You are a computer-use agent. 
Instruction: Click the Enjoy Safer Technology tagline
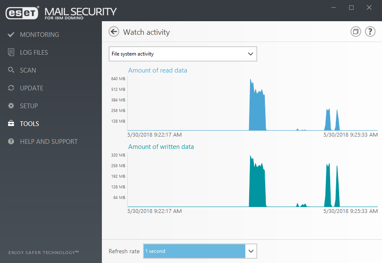click(x=44, y=252)
